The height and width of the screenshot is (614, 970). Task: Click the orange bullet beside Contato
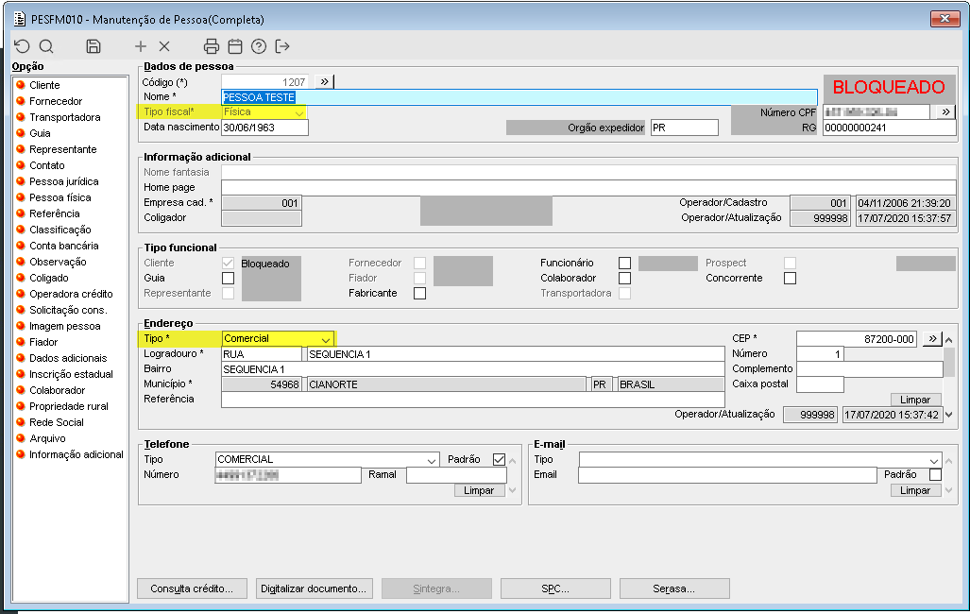[x=21, y=165]
